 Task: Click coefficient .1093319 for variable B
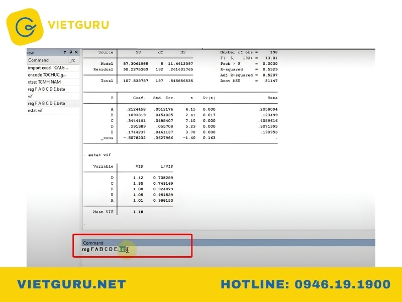click(136, 115)
